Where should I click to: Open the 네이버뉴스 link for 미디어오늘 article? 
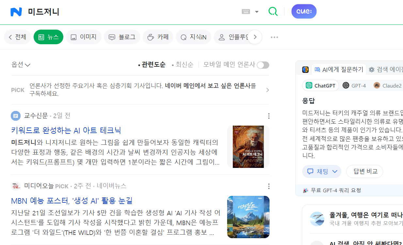pyautogui.click(x=112, y=186)
